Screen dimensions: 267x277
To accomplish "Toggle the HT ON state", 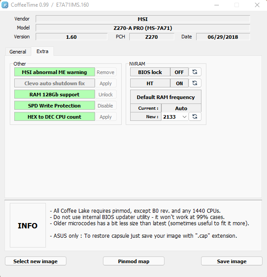I will tap(179, 83).
